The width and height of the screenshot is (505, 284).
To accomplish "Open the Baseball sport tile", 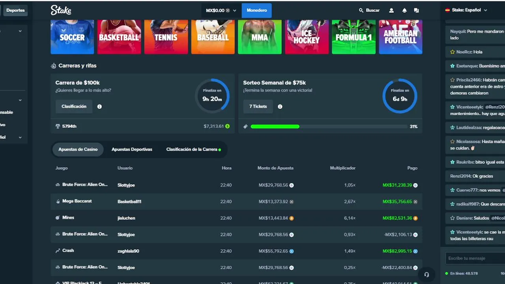I will click(x=213, y=37).
